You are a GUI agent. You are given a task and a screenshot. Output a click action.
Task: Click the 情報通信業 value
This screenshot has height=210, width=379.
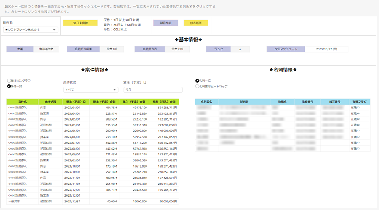46,49
